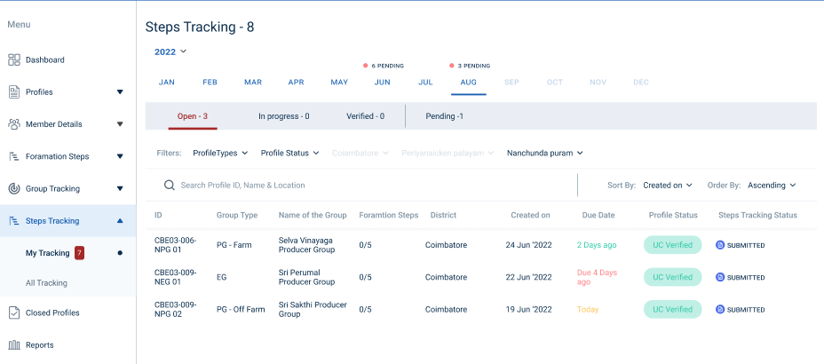Collapse the Steps Tracking sidebar menu

tap(120, 221)
